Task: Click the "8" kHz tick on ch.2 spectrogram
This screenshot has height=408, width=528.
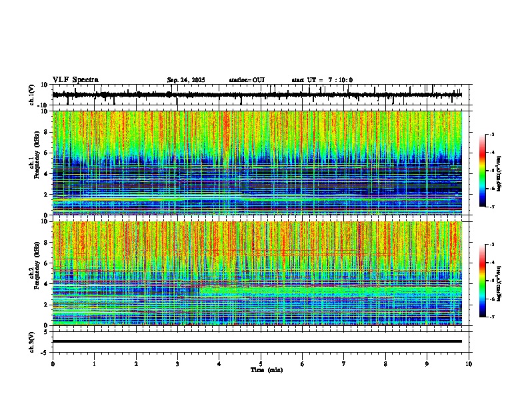Action: pos(47,243)
